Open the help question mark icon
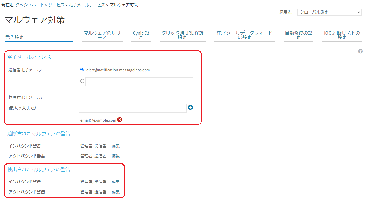Viewport: 372px width, 199px height. tap(360, 51)
